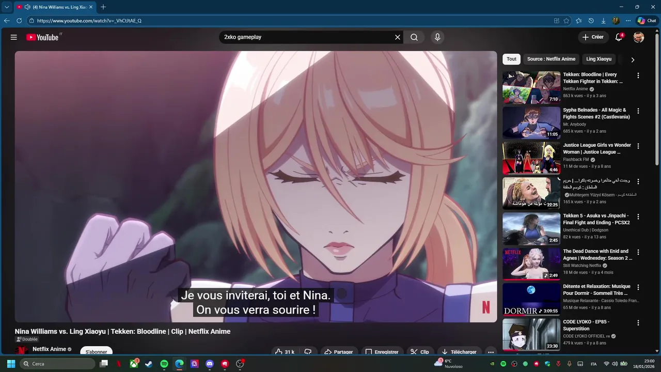
Task: Open options for The Dead Dance video
Action: click(638, 252)
